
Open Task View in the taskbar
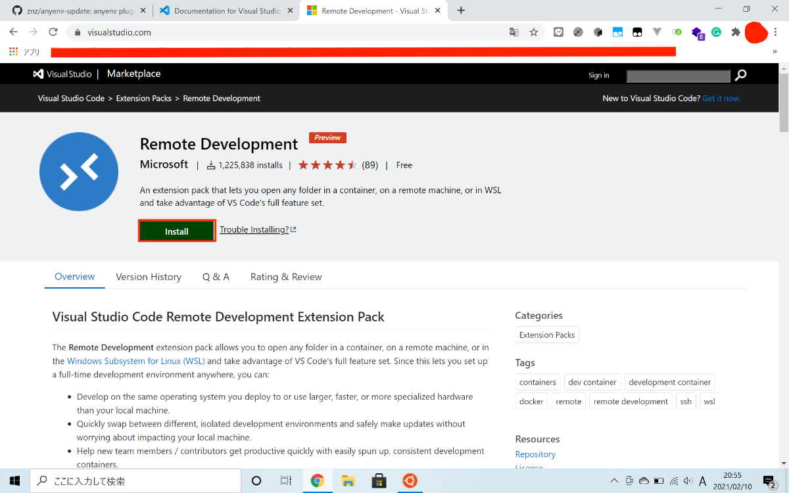click(285, 481)
